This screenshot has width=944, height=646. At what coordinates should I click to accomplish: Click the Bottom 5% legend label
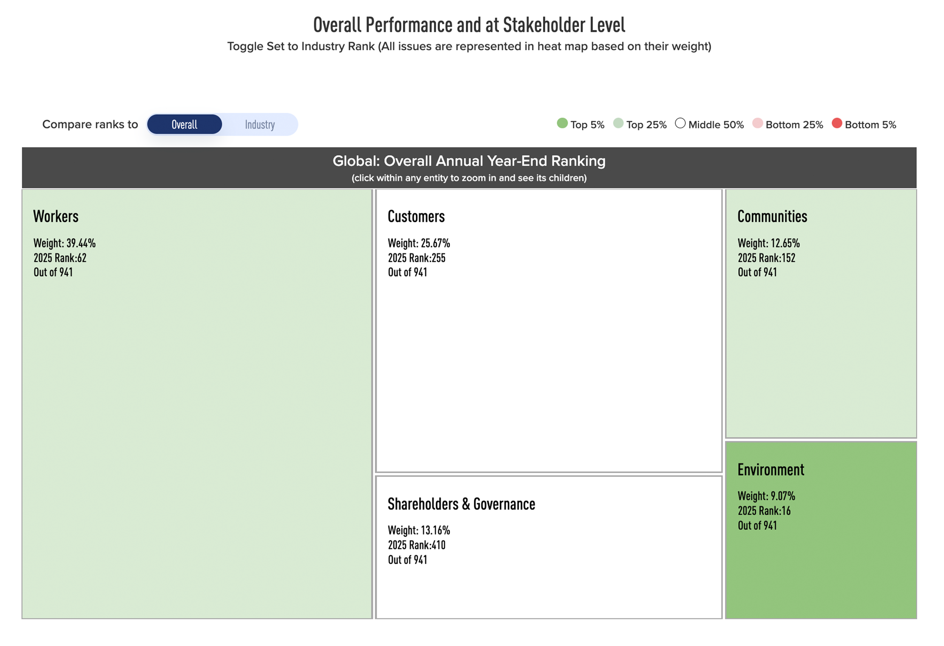click(x=870, y=125)
